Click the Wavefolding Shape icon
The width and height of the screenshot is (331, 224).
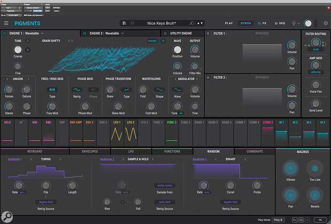pyautogui.click(x=159, y=90)
